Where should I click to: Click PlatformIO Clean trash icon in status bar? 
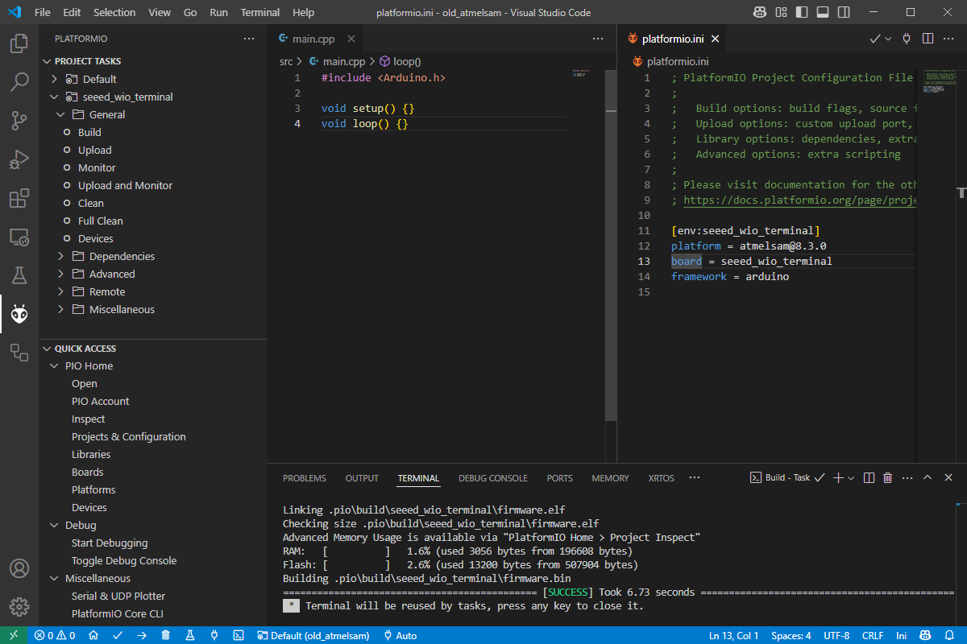tap(166, 635)
